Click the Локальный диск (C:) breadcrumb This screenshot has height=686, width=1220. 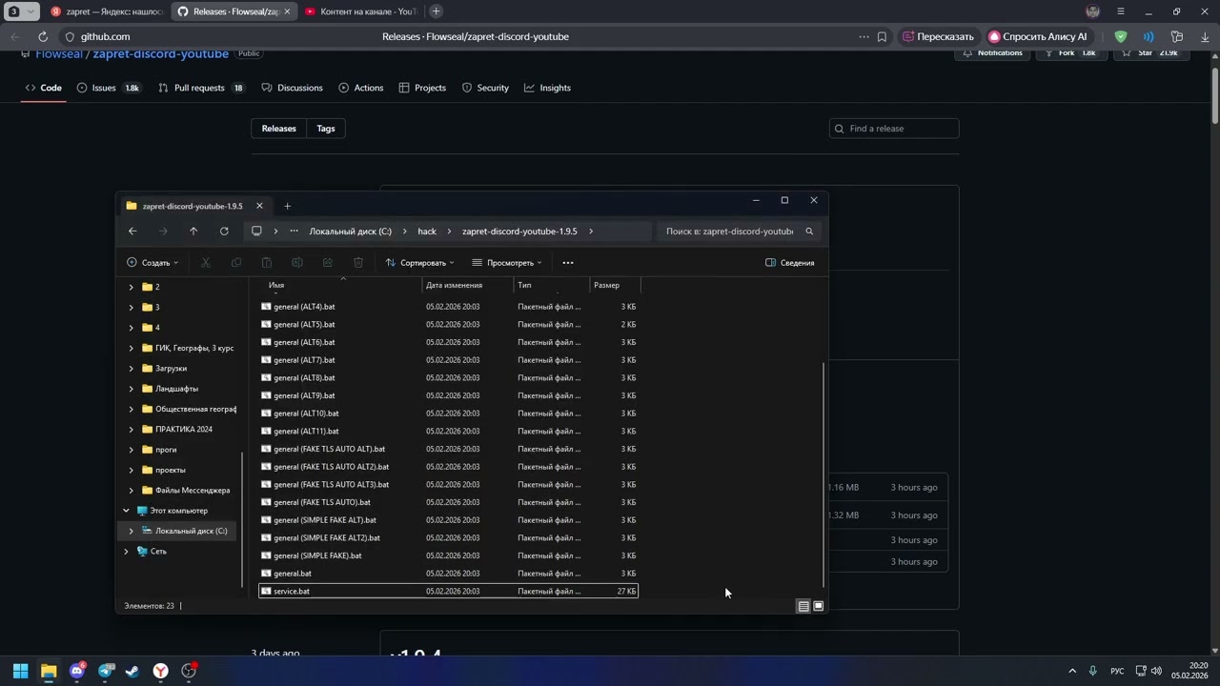(350, 232)
